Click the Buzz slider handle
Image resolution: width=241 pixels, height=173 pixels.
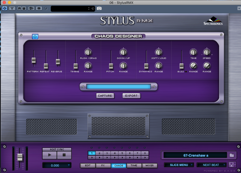tap(182, 66)
